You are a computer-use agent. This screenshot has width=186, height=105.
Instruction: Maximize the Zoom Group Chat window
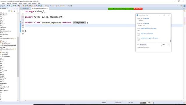[164, 15]
